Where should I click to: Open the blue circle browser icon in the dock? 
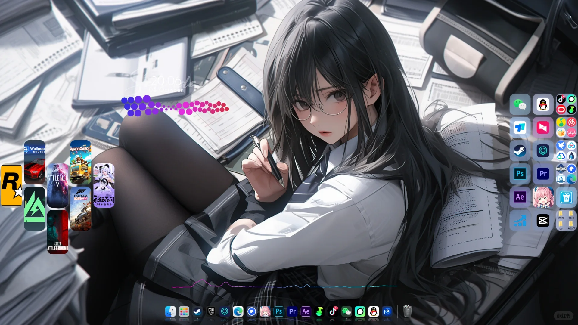(252, 311)
